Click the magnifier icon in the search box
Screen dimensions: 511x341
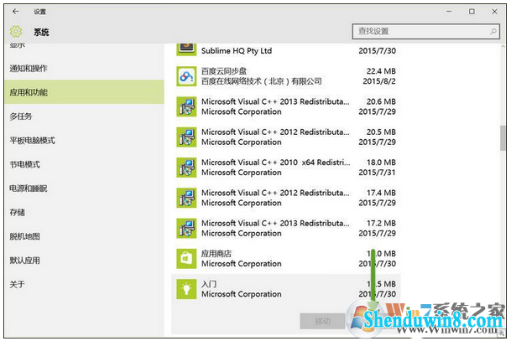493,31
